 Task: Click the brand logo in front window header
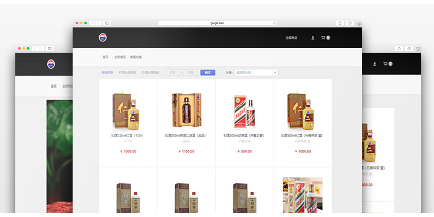point(103,37)
